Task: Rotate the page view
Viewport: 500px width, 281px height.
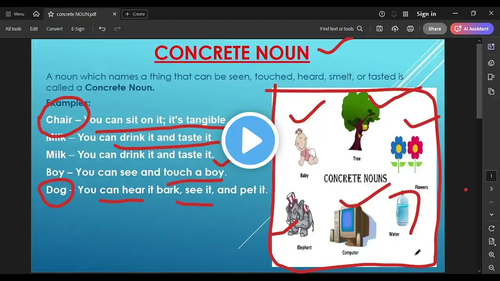Action: (491, 228)
